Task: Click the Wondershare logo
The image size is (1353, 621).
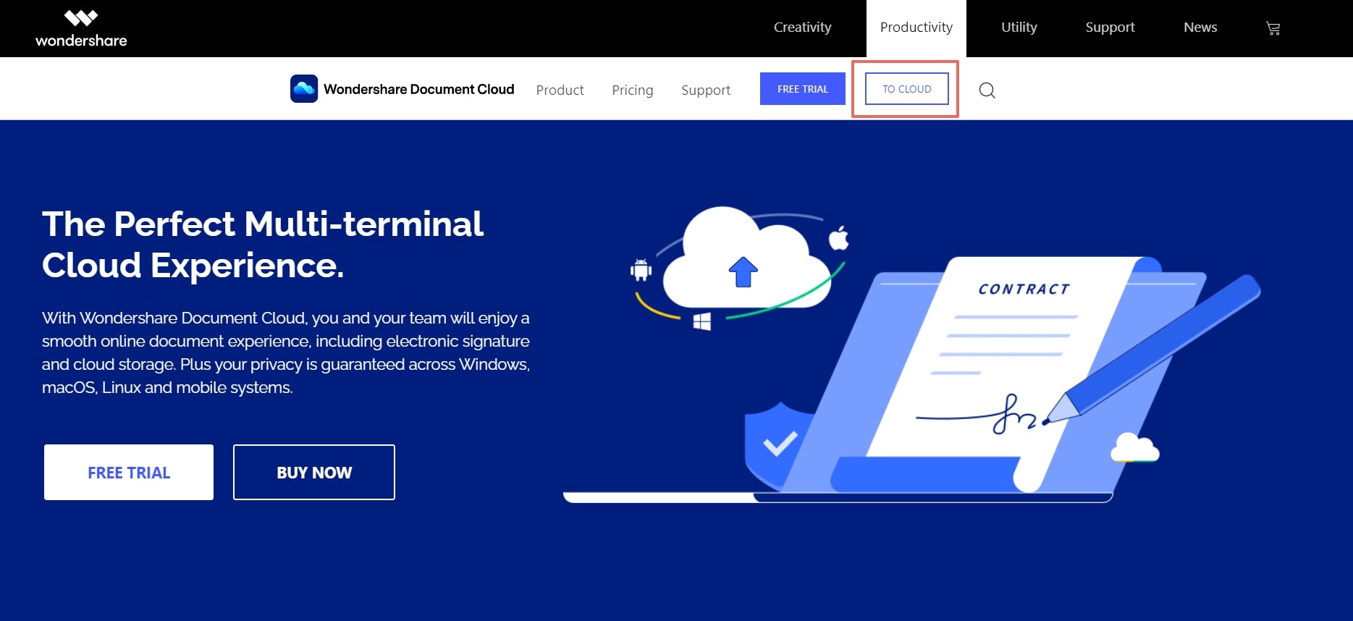Action: [81, 29]
